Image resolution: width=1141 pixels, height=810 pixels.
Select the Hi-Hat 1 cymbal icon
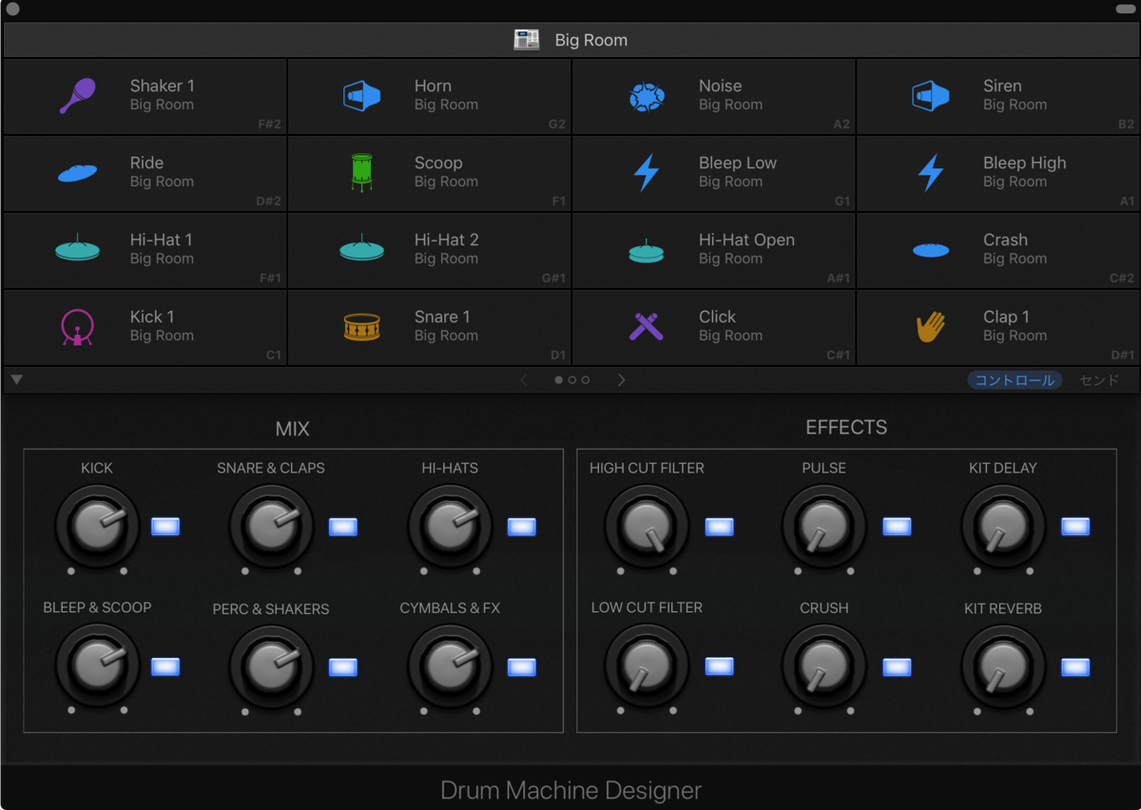[x=77, y=248]
